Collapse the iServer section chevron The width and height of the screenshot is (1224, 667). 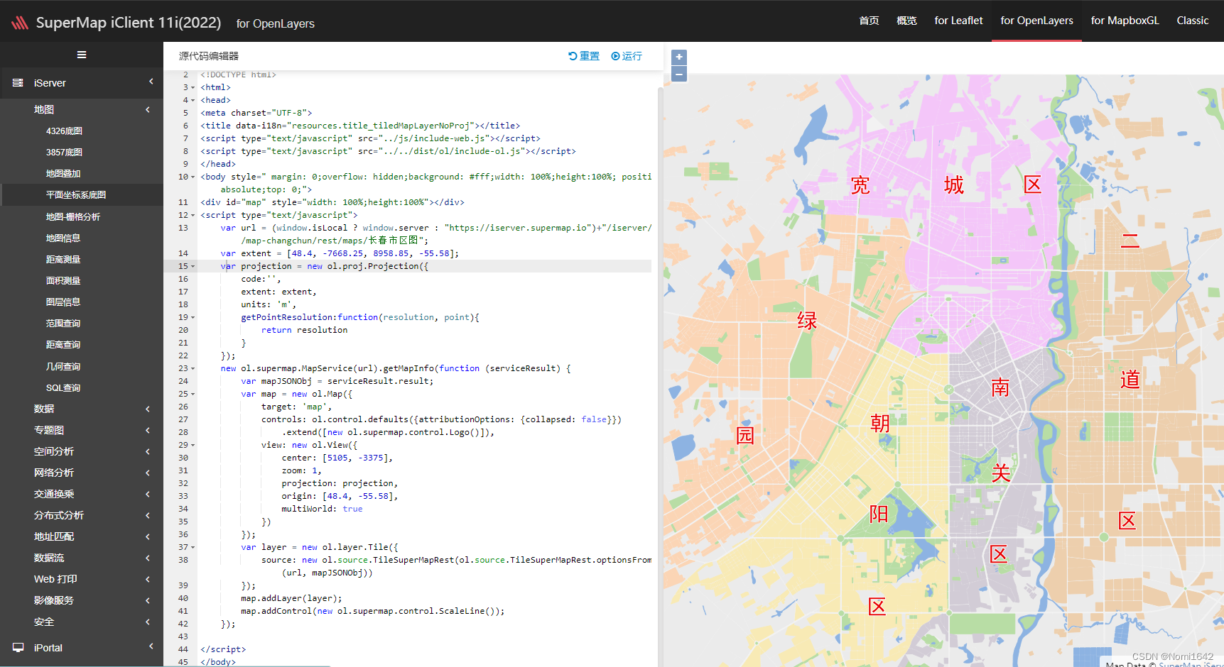coord(151,82)
